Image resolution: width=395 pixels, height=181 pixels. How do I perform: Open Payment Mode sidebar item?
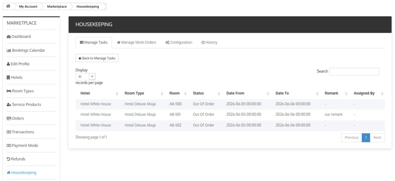point(22,145)
